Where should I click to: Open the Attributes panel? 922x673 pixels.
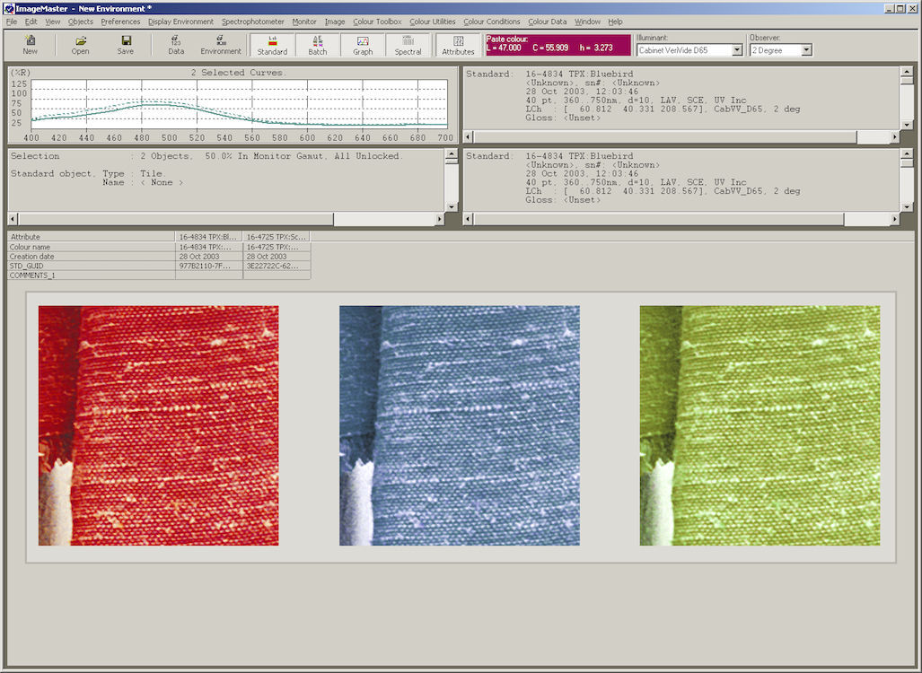click(x=458, y=44)
